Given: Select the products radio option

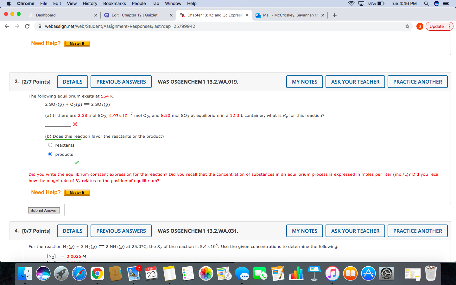Looking at the screenshot, I should tap(50, 154).
